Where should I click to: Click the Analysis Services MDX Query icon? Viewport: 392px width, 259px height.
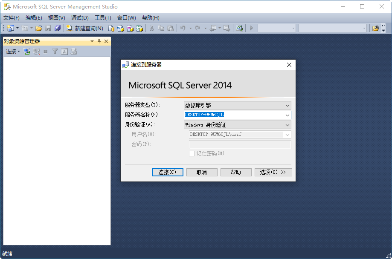click(x=121, y=28)
